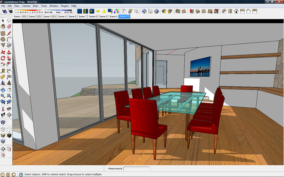Click the Zoom magnifier tool
Screen dimensions: 284x177
click(3, 96)
